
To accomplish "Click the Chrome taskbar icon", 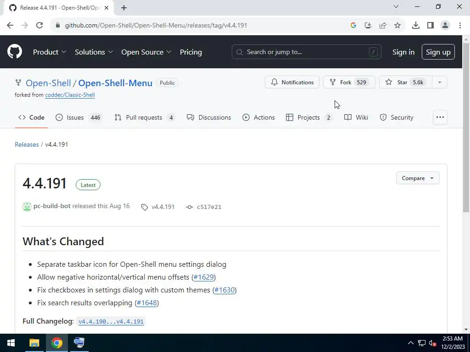I will (56, 343).
